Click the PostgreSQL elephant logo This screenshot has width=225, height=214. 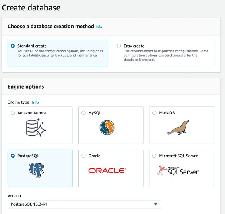click(x=36, y=170)
